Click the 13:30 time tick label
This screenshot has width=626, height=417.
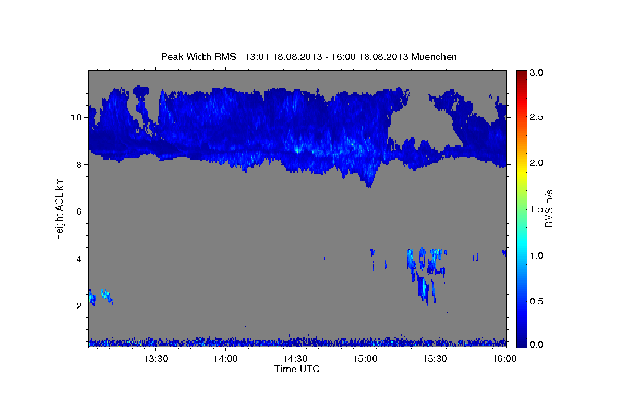click(156, 359)
